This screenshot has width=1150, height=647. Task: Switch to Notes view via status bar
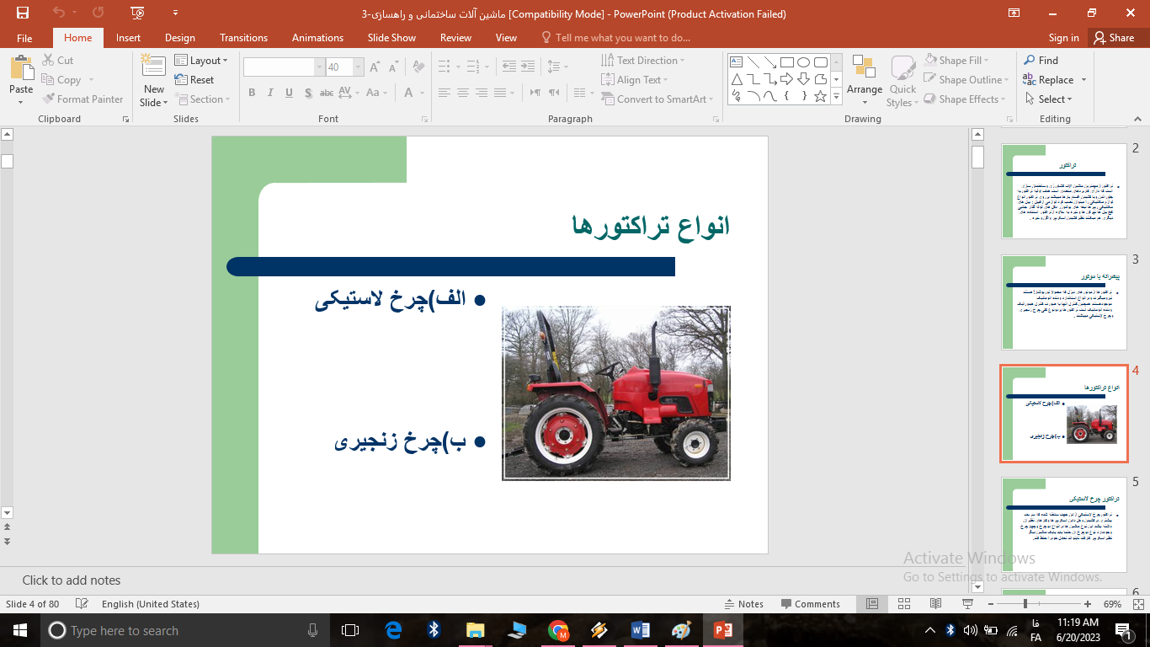(x=745, y=604)
